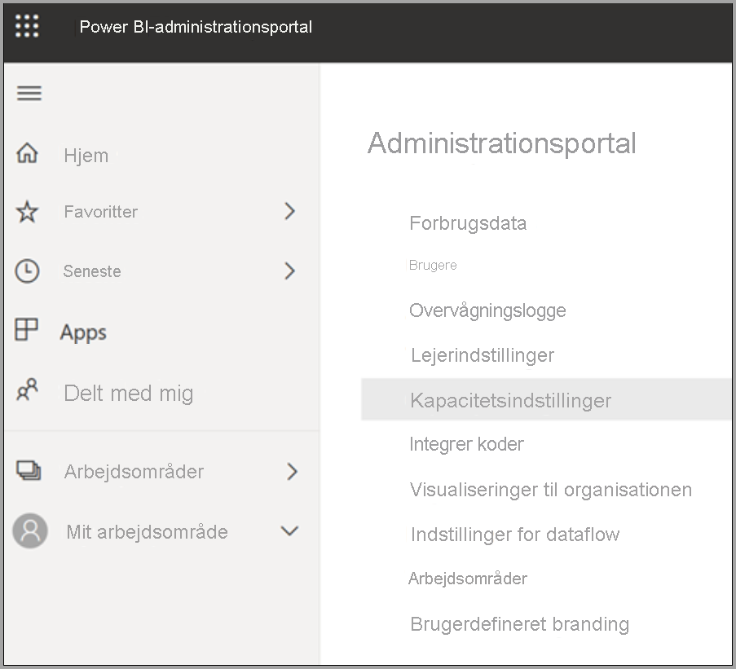Collapse navigation pane with hamburger icon

tap(29, 93)
